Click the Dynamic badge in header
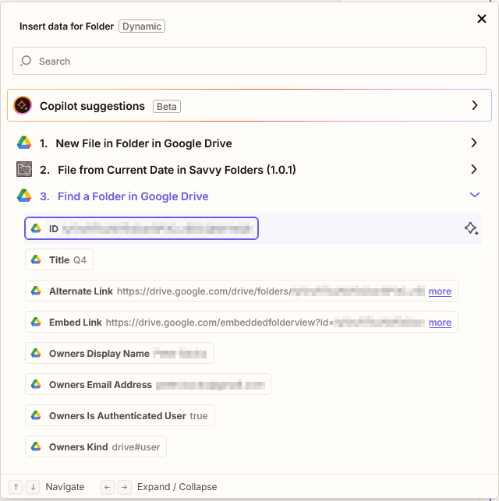The image size is (499, 501). (142, 26)
